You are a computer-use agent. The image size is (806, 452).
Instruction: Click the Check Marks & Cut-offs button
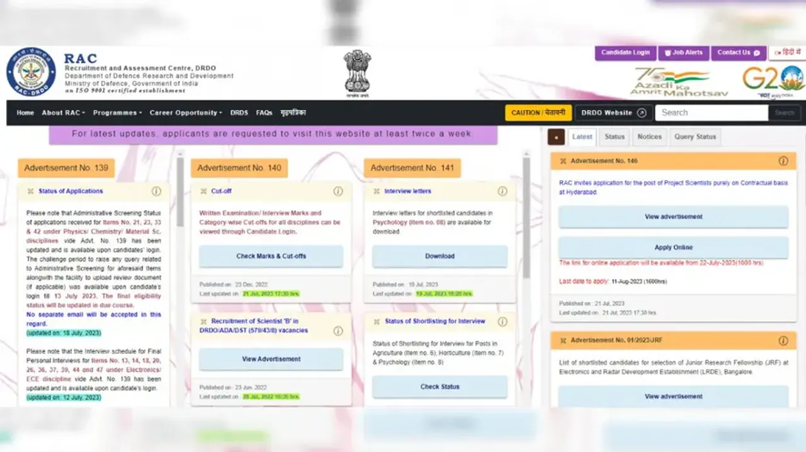271,256
